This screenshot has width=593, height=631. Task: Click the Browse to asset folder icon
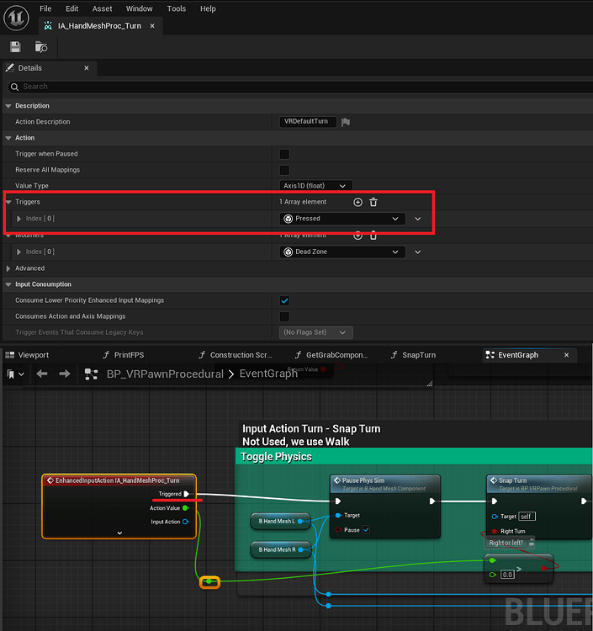click(41, 47)
